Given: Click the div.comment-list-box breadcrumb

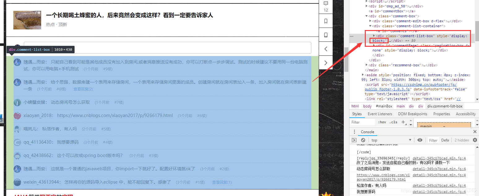Looking at the screenshot, I should (445, 106).
